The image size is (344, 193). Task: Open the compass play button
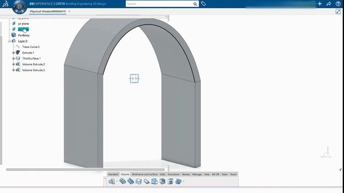[x=19, y=6]
